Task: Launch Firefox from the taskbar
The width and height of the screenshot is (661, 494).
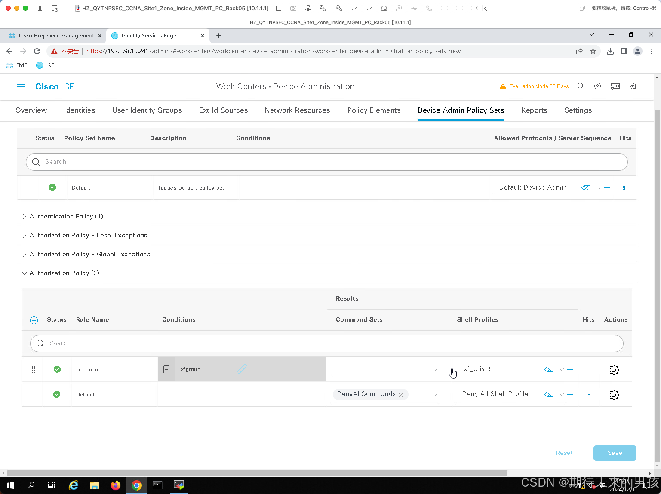Action: coord(116,485)
